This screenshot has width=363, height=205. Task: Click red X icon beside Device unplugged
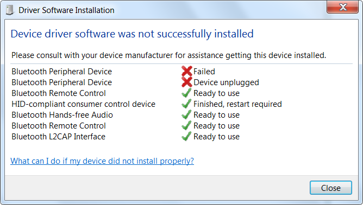pyautogui.click(x=186, y=82)
